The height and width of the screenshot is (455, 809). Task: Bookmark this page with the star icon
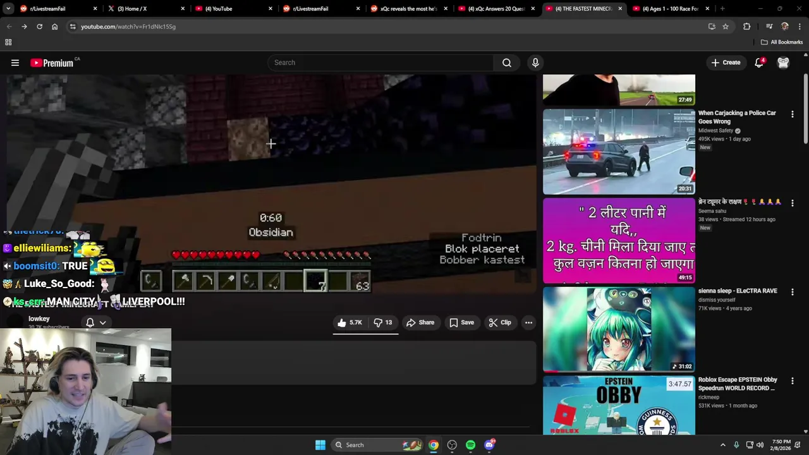pyautogui.click(x=726, y=27)
